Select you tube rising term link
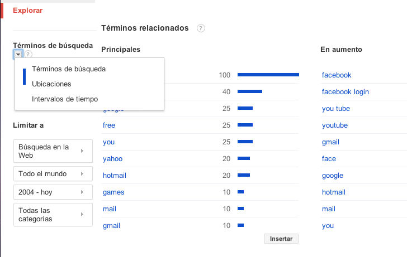The image size is (407, 257). tap(335, 109)
